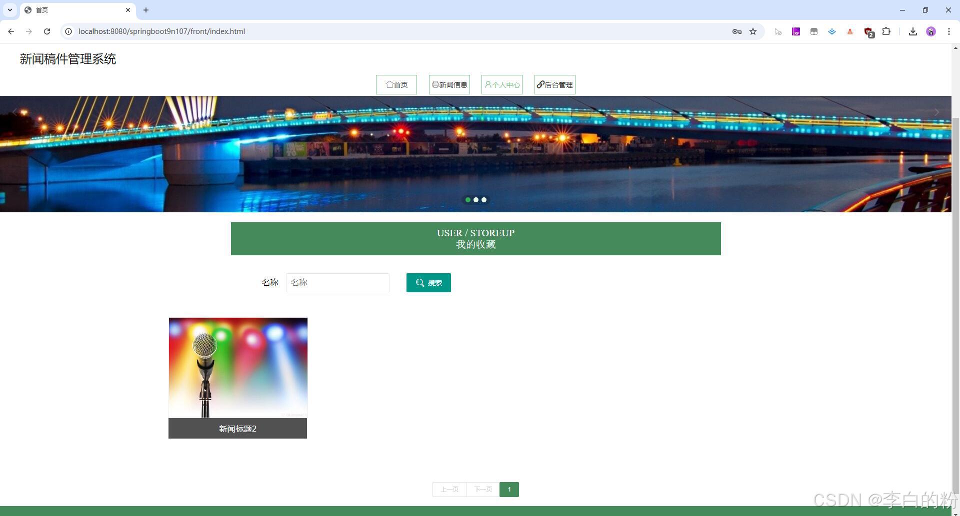Click the browser forward arrow
This screenshot has height=516, width=960.
tap(29, 31)
